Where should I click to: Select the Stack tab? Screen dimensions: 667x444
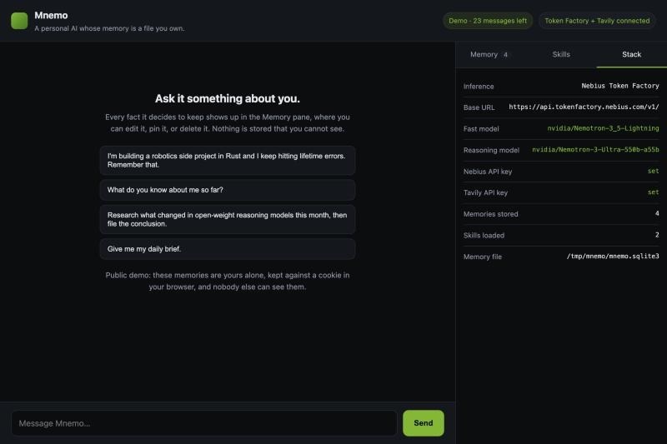tap(631, 54)
